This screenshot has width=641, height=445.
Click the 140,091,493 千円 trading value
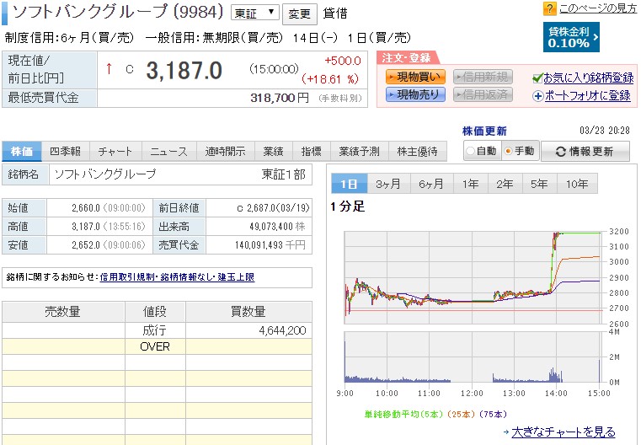point(270,245)
